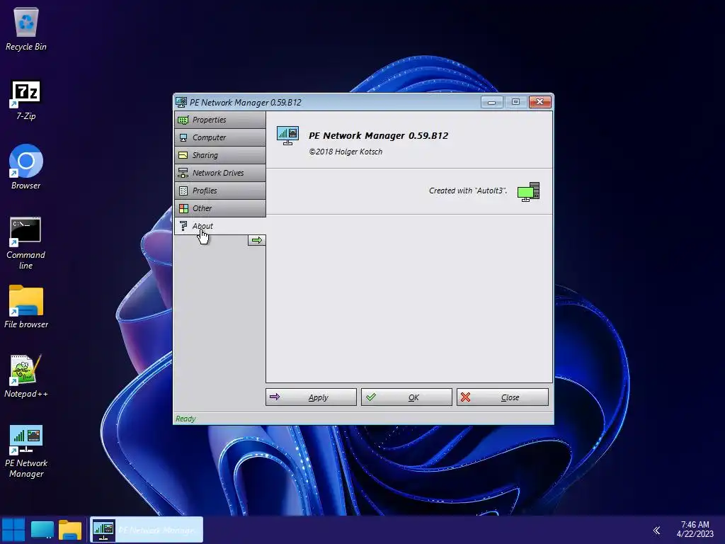This screenshot has height=544, width=725.
Task: Select the Browser desktop shortcut
Action: (26, 167)
